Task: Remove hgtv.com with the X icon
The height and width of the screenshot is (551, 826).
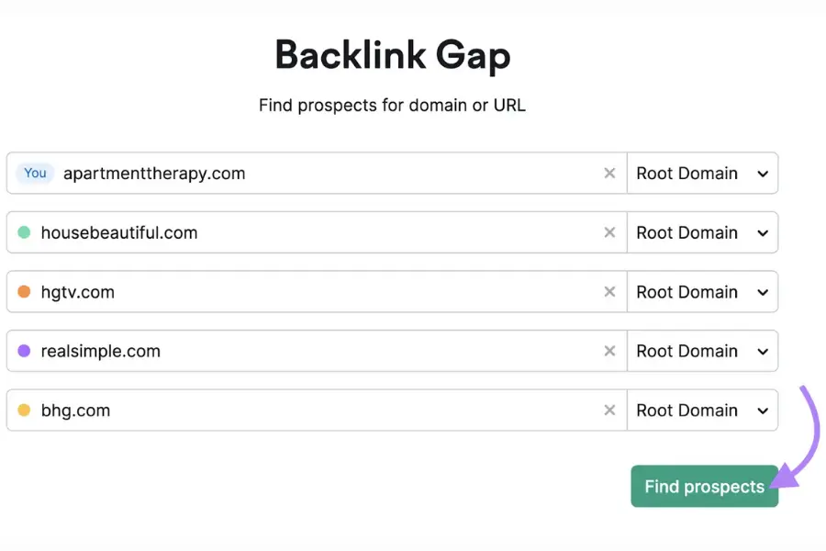Action: pyautogui.click(x=609, y=292)
